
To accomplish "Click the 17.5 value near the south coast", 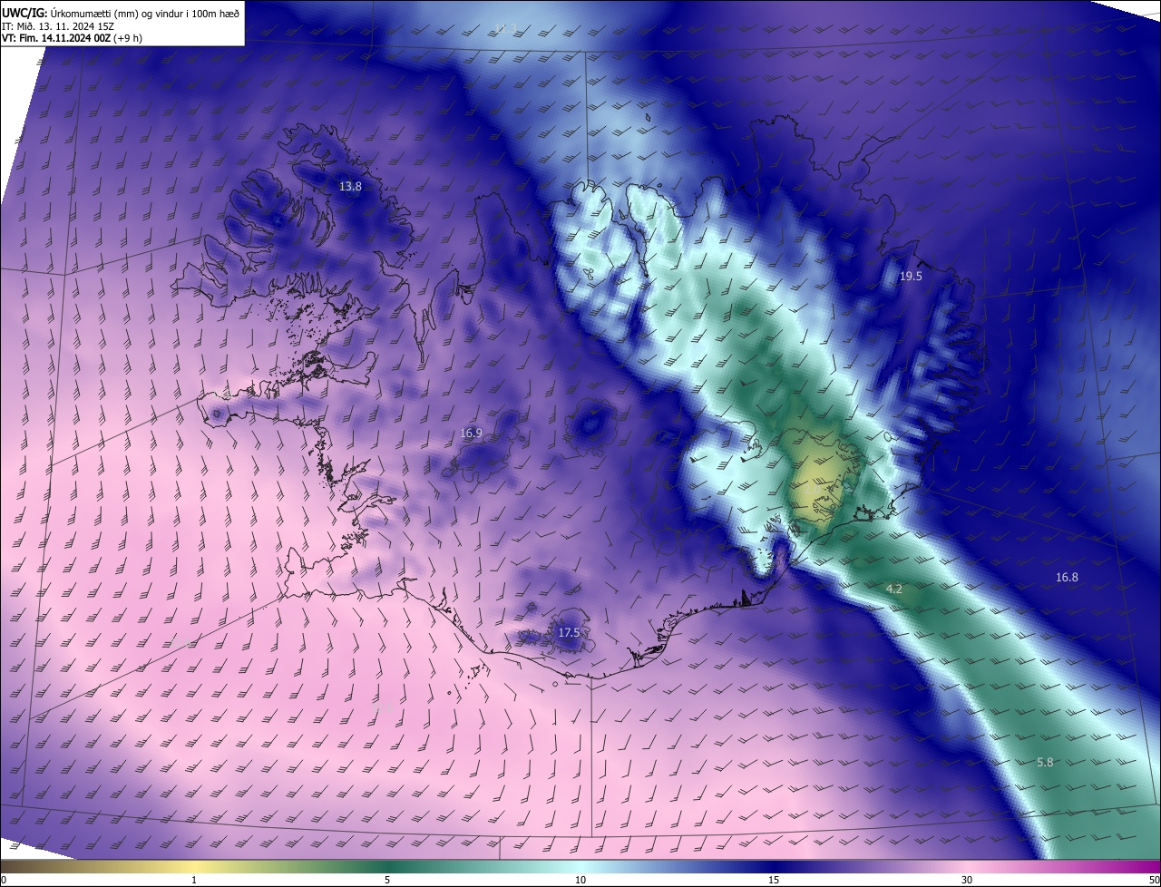I will click(x=569, y=632).
